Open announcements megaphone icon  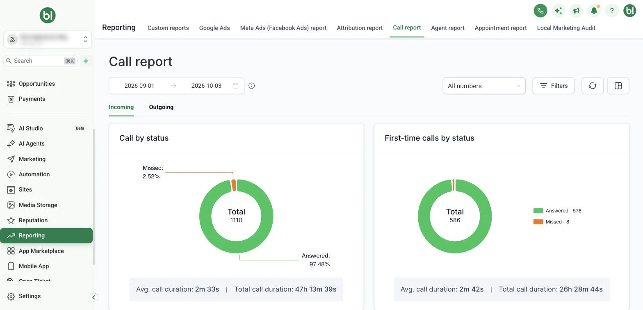[576, 11]
